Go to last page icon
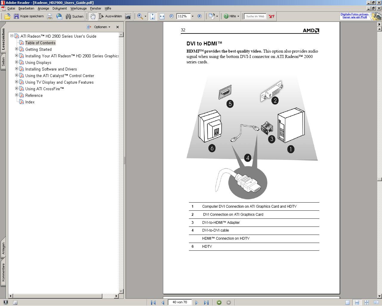 point(206,302)
